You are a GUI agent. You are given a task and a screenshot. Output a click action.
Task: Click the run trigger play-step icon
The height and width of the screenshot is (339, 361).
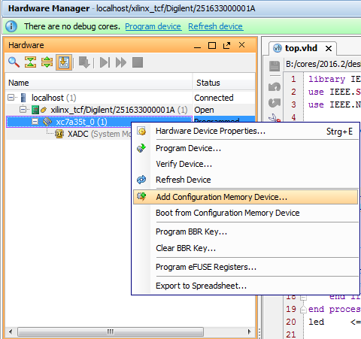click(105, 62)
